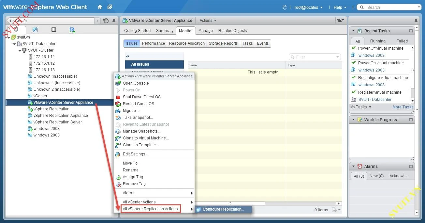Screen dimensions: 425x223
Task: Choose Rename... in the context menu
Action: [154, 170]
